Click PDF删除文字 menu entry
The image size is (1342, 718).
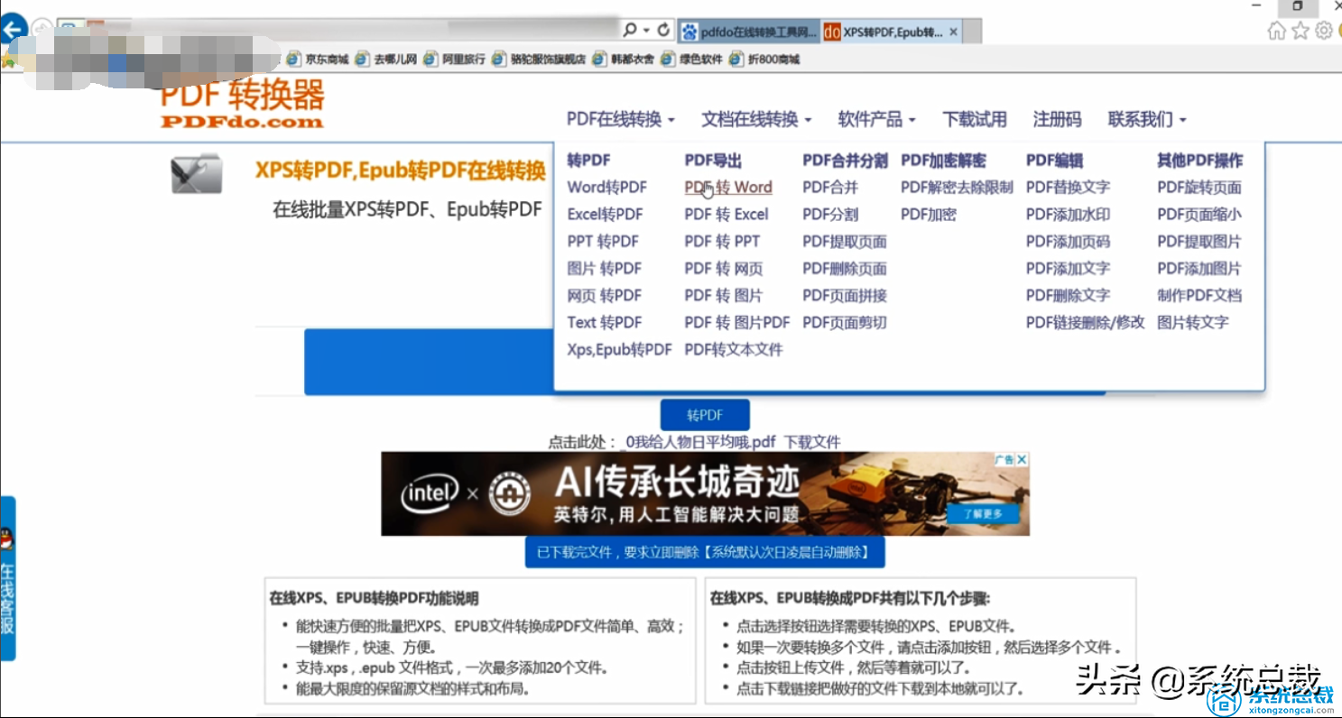(1068, 296)
